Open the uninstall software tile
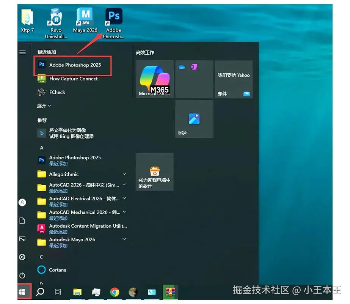Image resolution: width=350 pixels, height=304 pixels. [154, 172]
